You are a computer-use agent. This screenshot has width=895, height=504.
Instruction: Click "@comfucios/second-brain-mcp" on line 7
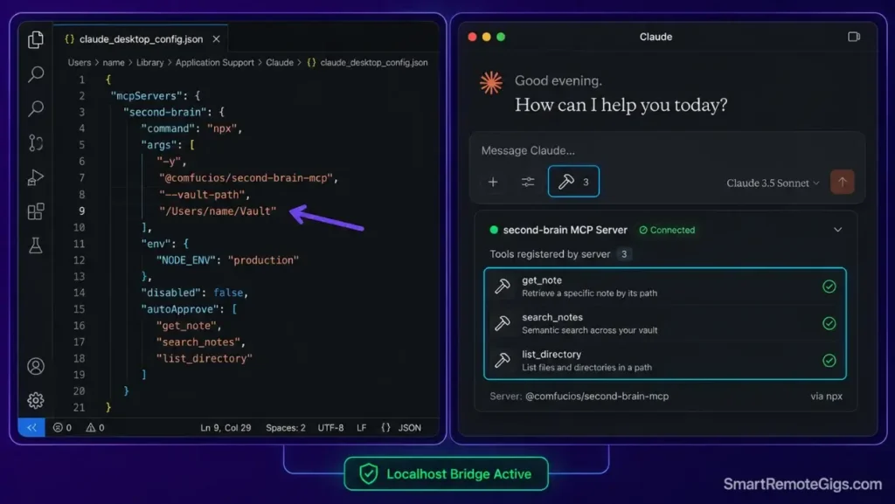click(246, 178)
